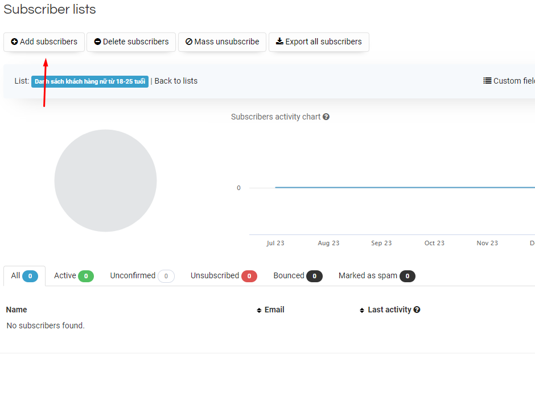Click the blue list name badge
Screen dimensions: 535x408
pyautogui.click(x=89, y=81)
